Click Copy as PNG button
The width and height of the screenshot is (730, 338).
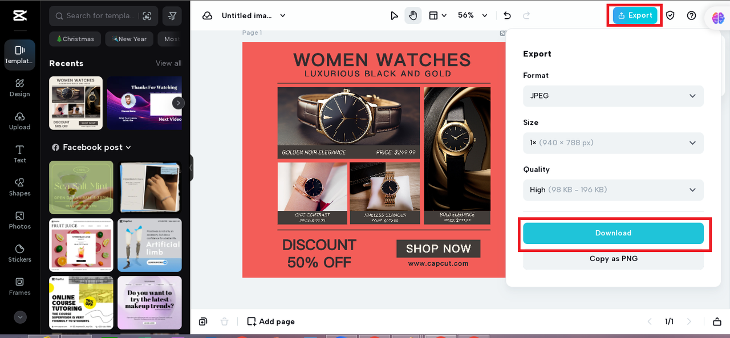pyautogui.click(x=613, y=259)
